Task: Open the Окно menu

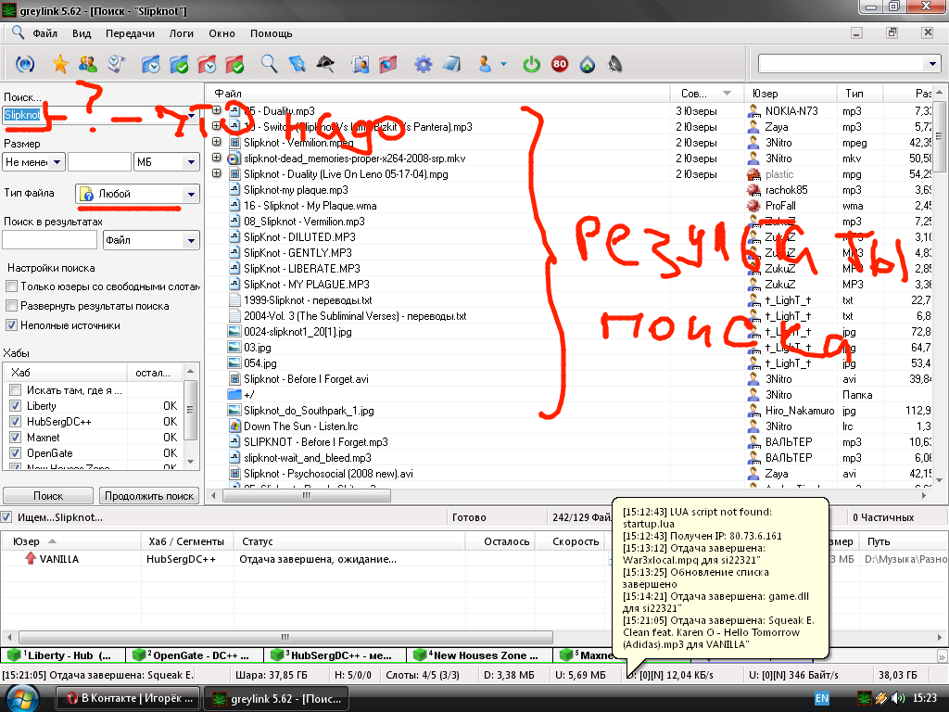Action: 222,33
